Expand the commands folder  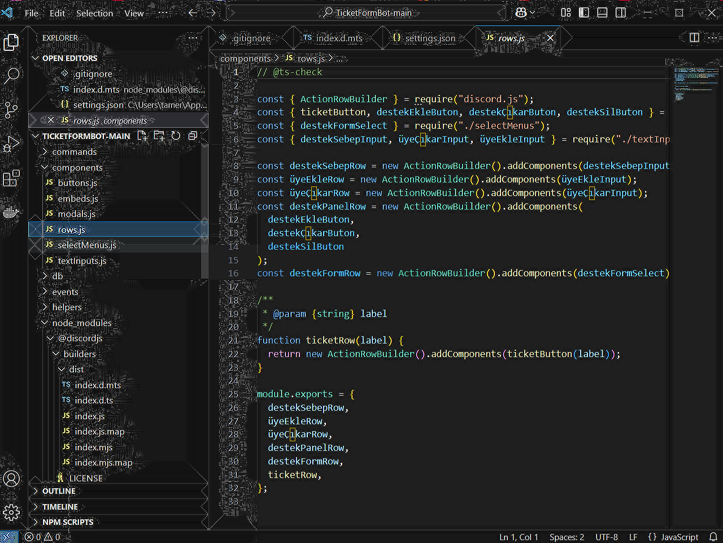(x=74, y=152)
